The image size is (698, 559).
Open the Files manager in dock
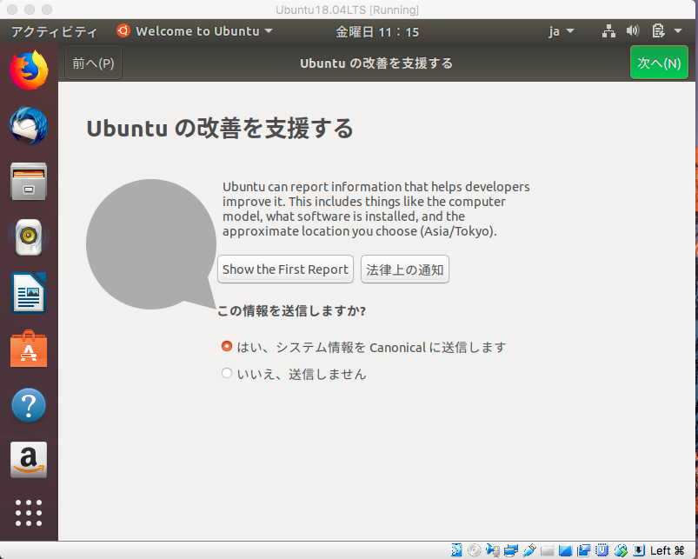coord(29,181)
